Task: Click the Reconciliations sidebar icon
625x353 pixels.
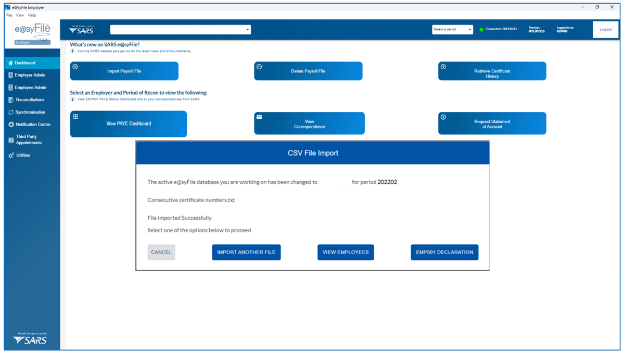Action: (11, 100)
